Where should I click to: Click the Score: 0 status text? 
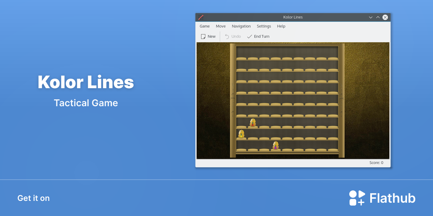tap(376, 163)
